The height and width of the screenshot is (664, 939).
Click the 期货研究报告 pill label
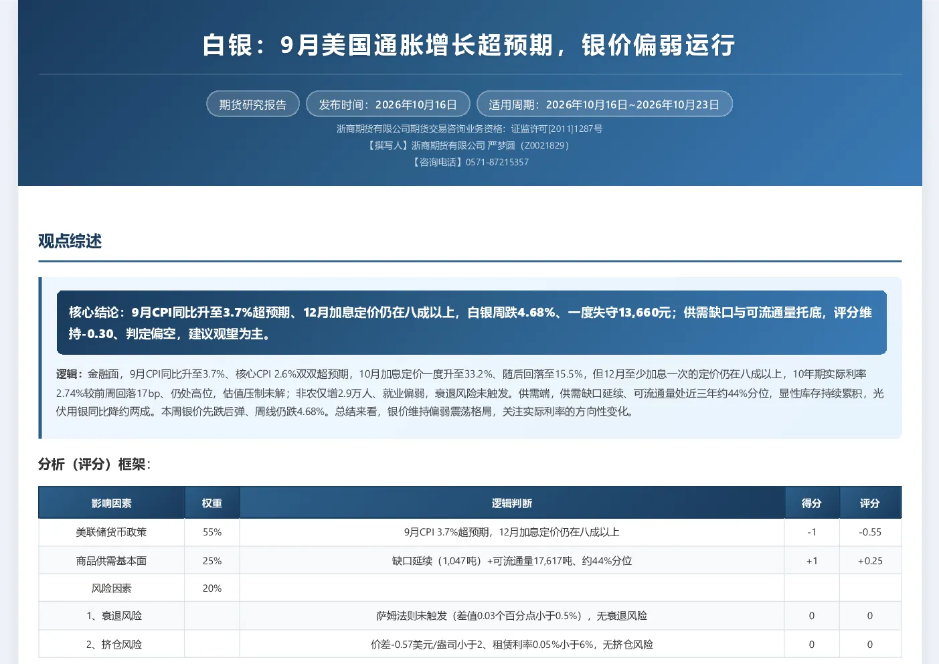tap(252, 104)
